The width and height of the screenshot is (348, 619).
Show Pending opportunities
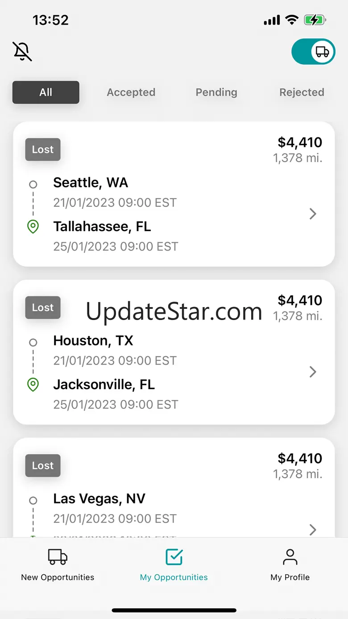pos(216,92)
